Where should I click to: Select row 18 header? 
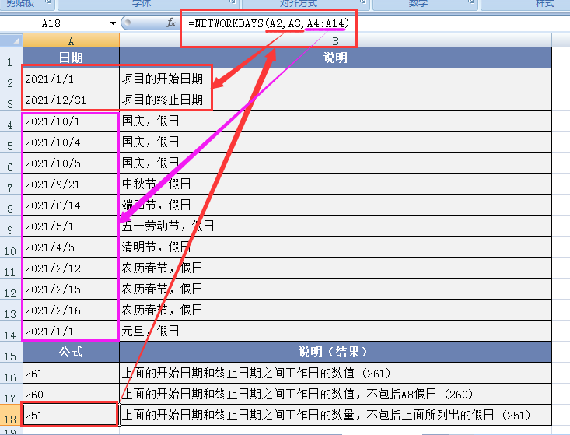coord(11,415)
